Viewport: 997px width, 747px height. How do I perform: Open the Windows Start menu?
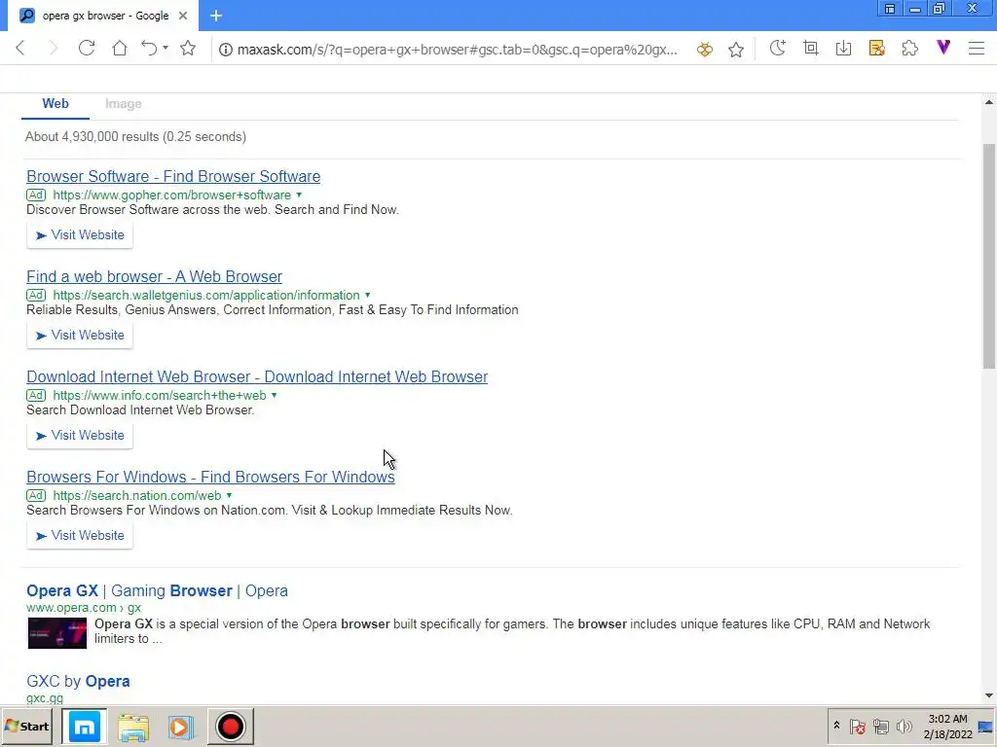point(27,727)
